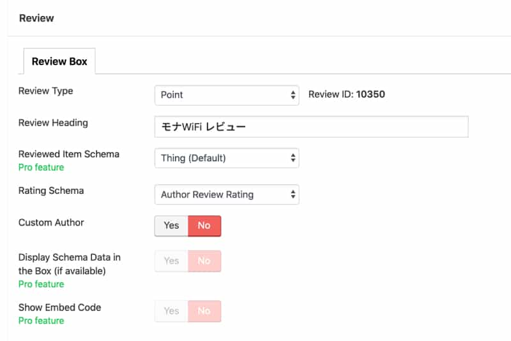511x341 pixels.
Task: Expand the Reviewed Item Schema dropdown
Action: tap(227, 158)
